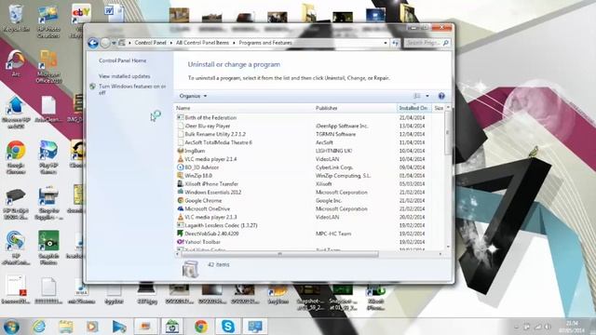The height and width of the screenshot is (335, 596).
Task: Click the Search Programs field
Action: 424,43
